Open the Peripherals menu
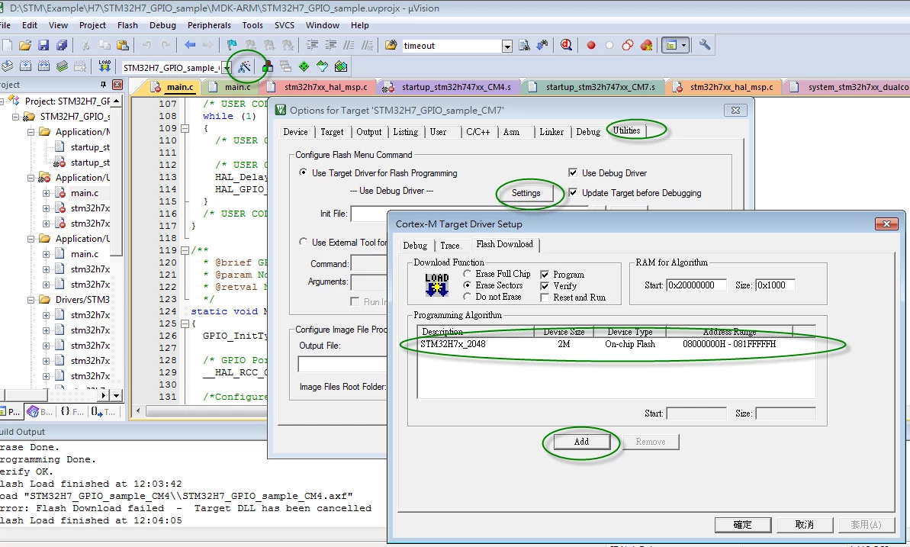Image resolution: width=910 pixels, height=547 pixels. tap(209, 25)
